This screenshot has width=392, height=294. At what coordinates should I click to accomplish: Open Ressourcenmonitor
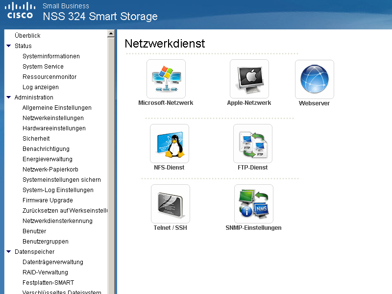click(49, 77)
